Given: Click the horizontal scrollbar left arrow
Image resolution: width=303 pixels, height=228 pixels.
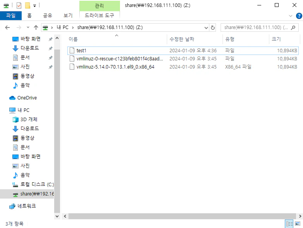Looking at the screenshot, I should pyautogui.click(x=65, y=216).
